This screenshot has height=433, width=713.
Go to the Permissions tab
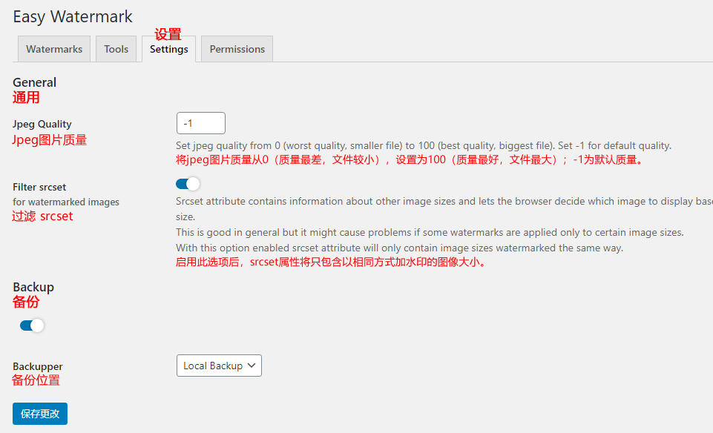pos(237,49)
